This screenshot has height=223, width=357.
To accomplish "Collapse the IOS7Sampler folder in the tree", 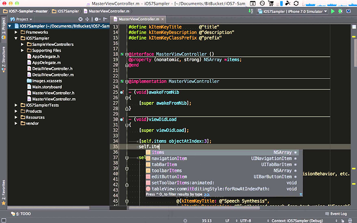I will click(x=16, y=38).
